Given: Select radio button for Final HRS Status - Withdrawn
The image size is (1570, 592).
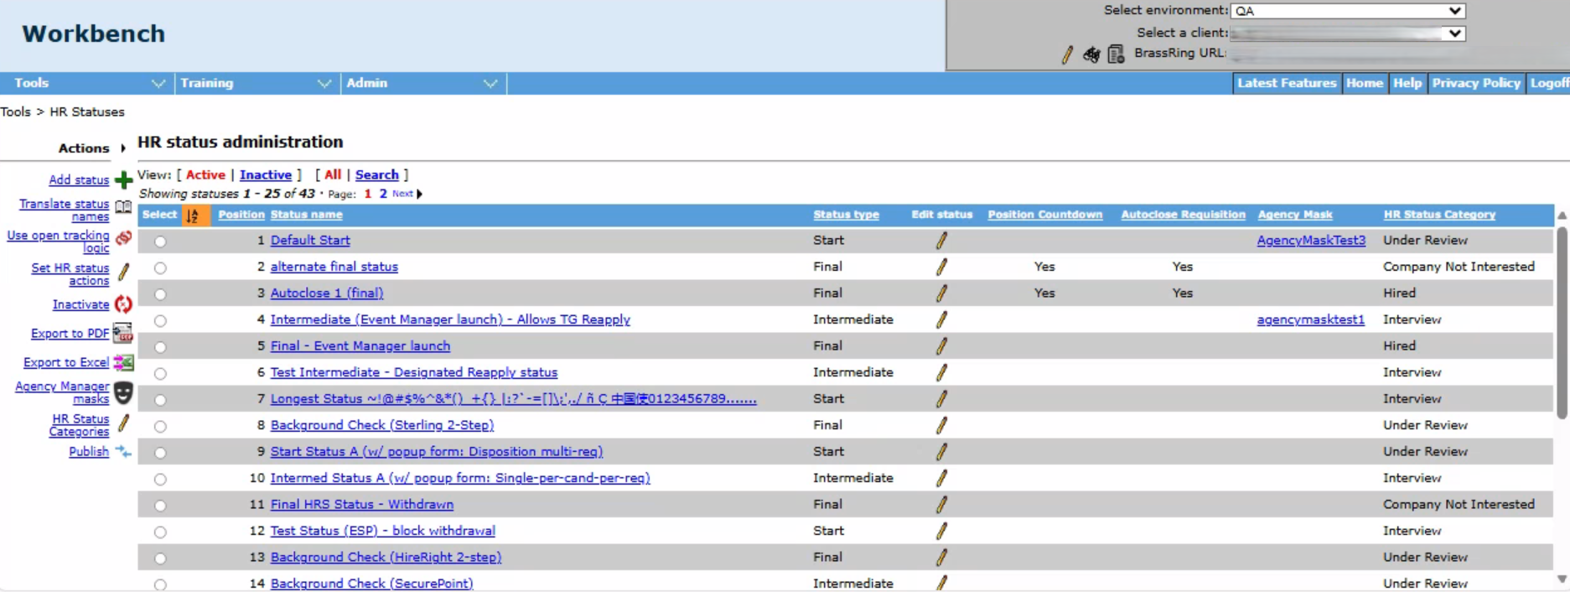Looking at the screenshot, I should pyautogui.click(x=160, y=506).
